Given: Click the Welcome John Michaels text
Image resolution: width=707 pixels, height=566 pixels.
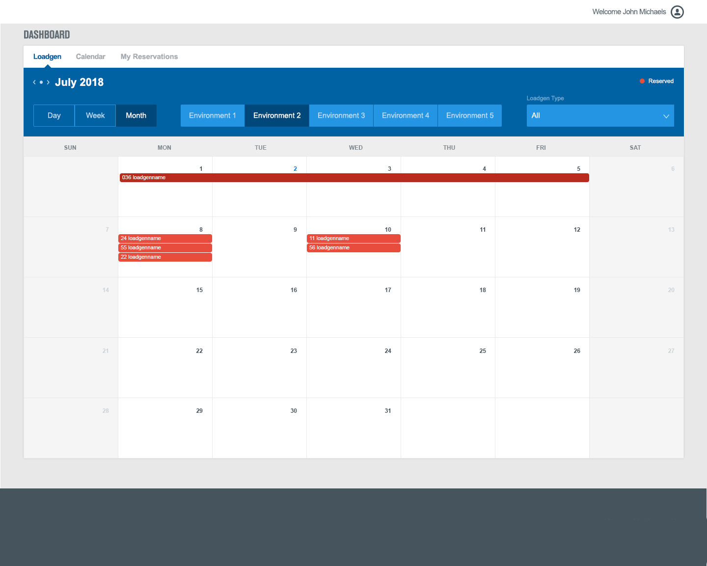Looking at the screenshot, I should pos(629,12).
